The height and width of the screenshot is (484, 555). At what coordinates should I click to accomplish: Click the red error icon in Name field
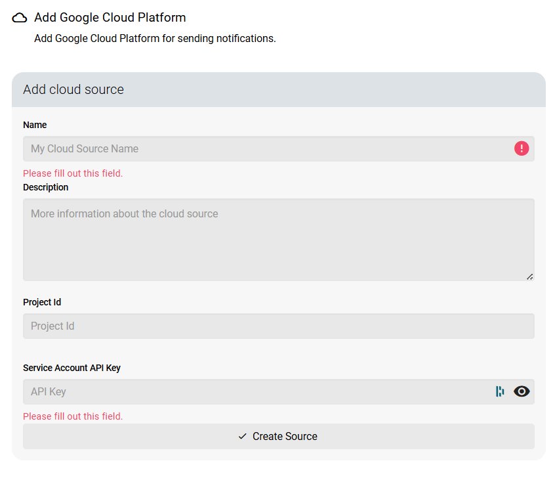tap(522, 148)
